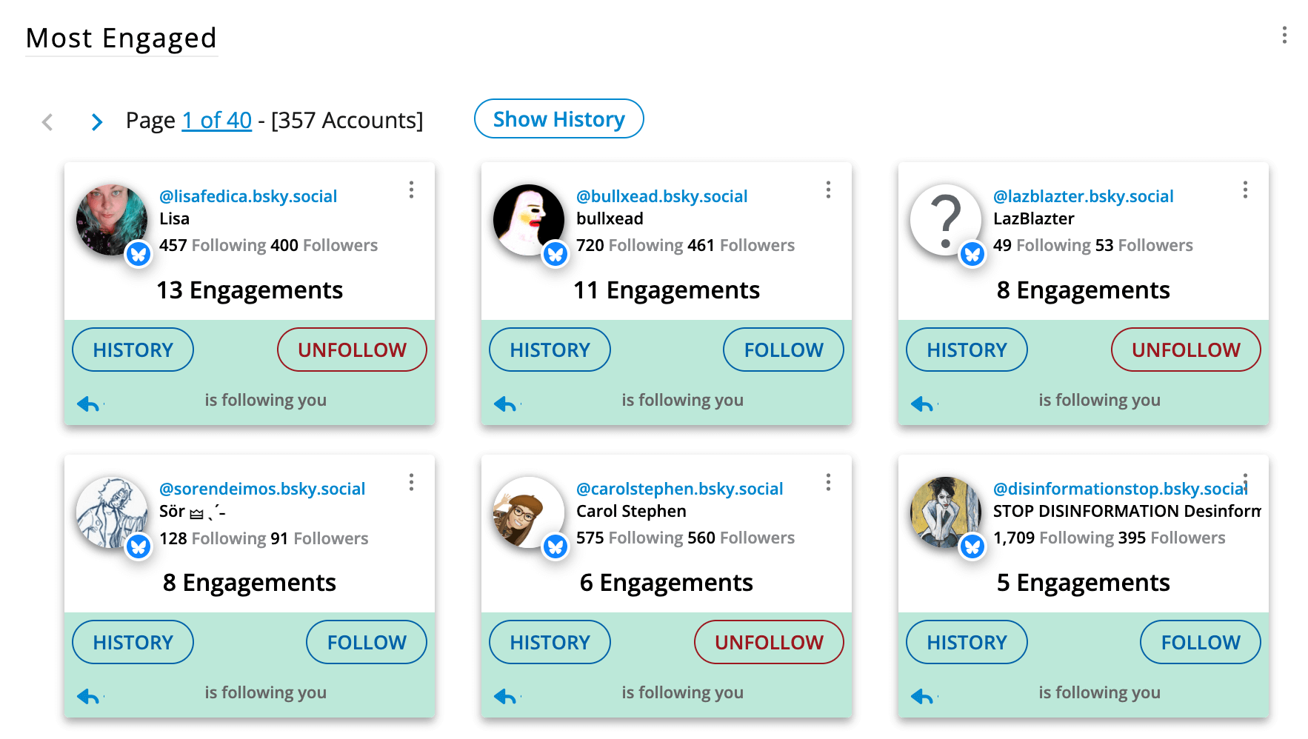Open the @disinformationstop.bsky.social profile link
The height and width of the screenshot is (739, 1308).
coord(1119,489)
